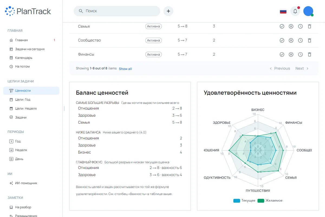
Task: Click the Отношения row under Самые большие разрывы
Action: (130, 108)
